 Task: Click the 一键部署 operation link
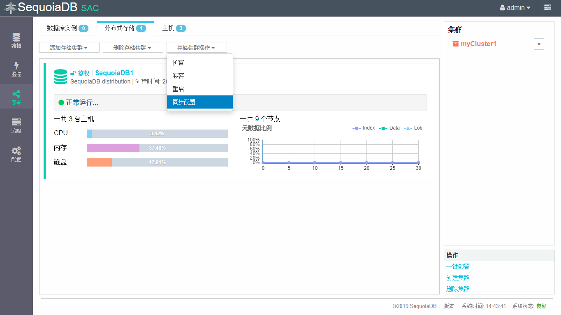458,266
